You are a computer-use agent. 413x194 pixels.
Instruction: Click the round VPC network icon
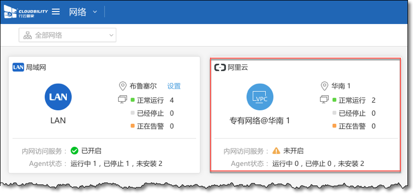click(x=260, y=97)
